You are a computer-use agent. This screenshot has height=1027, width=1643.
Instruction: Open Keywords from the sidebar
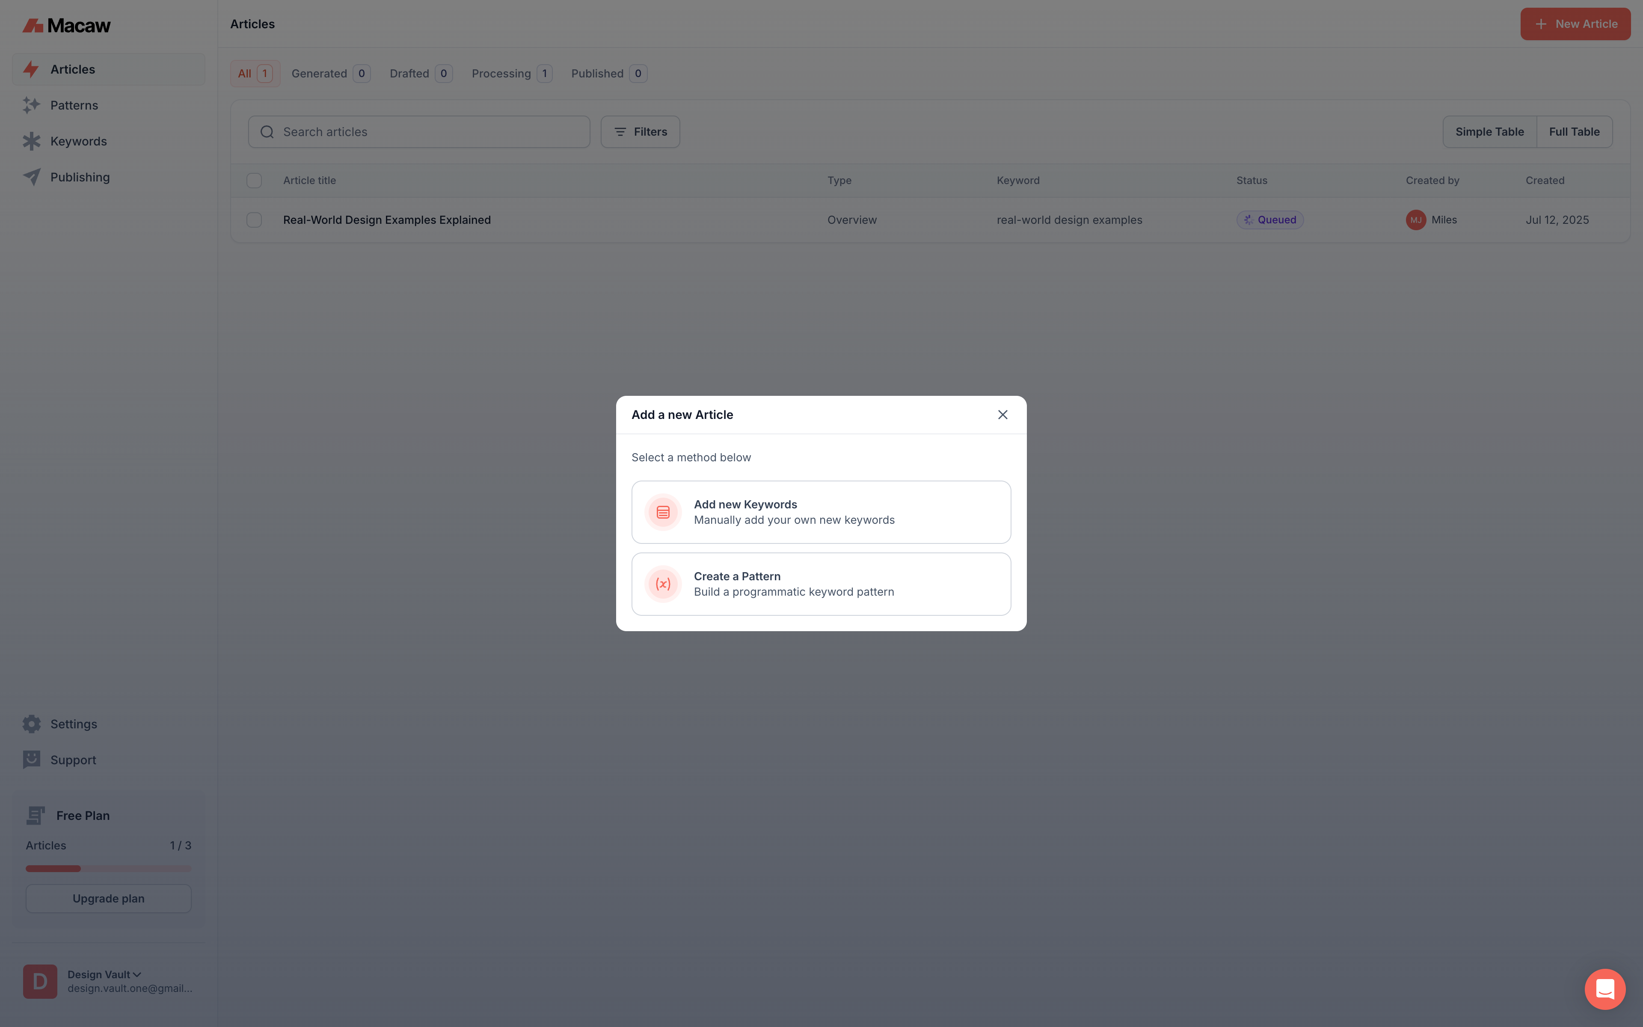click(x=78, y=141)
